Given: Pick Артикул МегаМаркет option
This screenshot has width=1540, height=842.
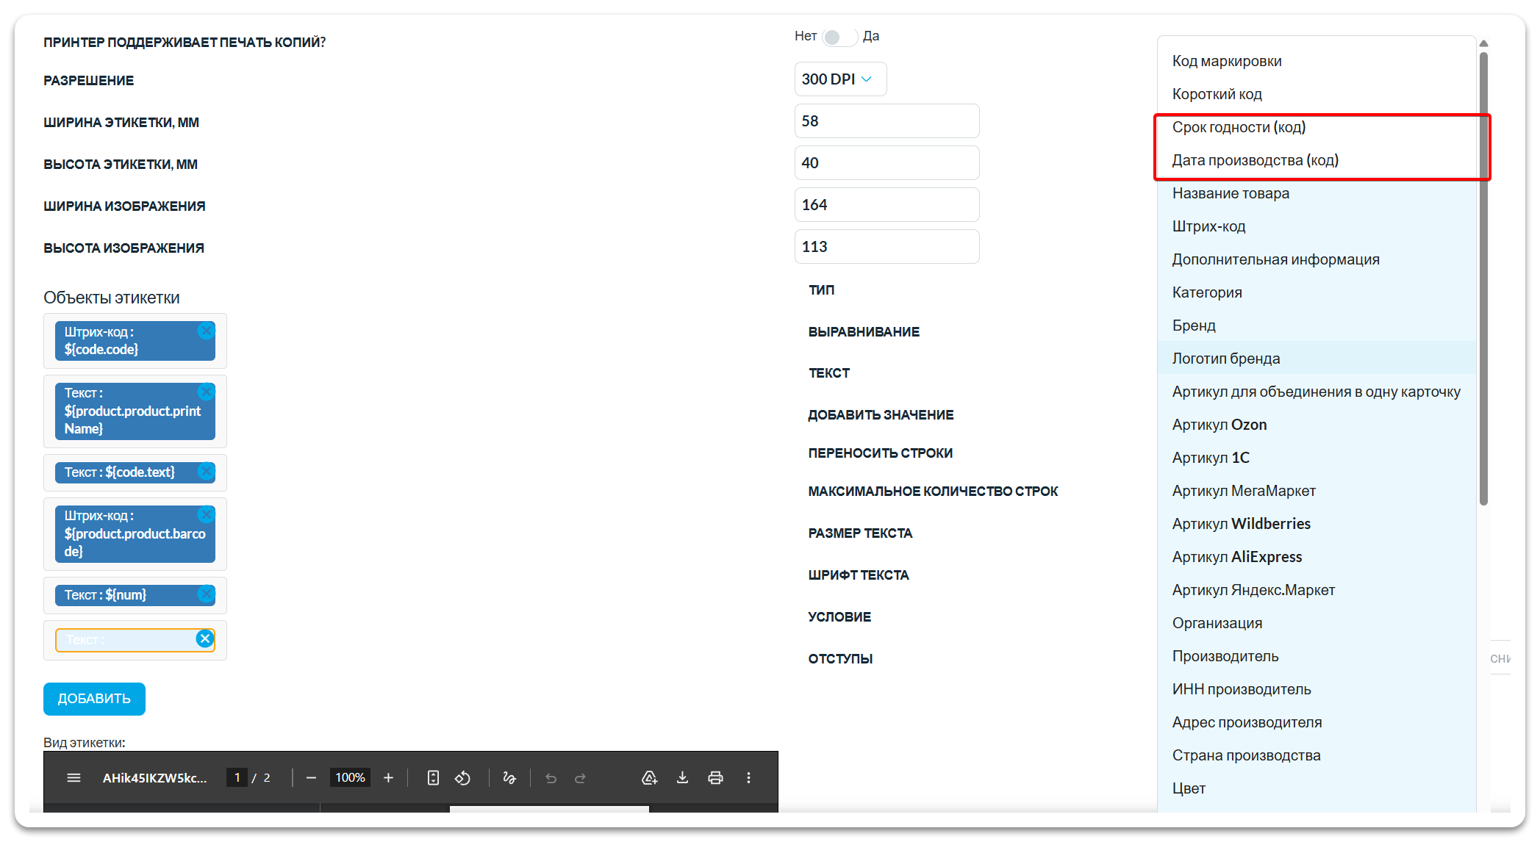Looking at the screenshot, I should (x=1317, y=491).
